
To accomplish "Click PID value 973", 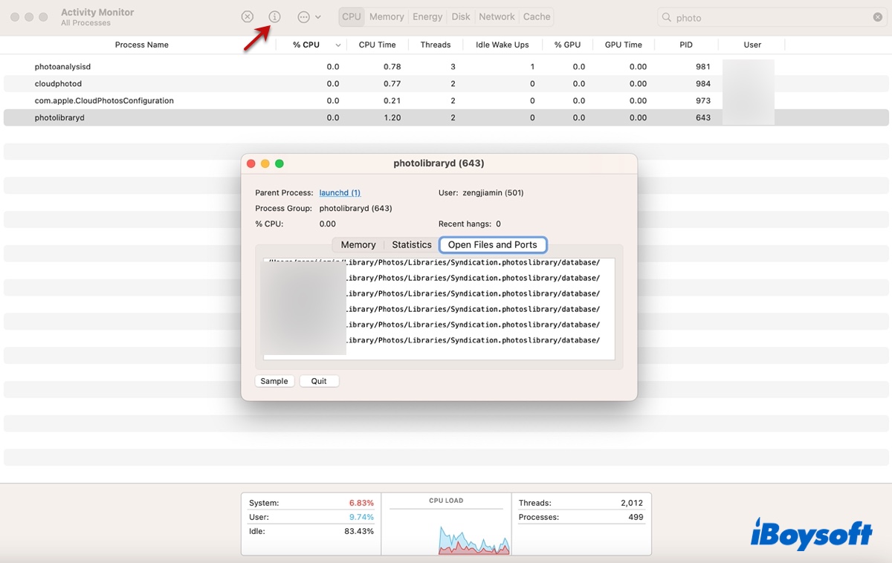I will [x=703, y=100].
